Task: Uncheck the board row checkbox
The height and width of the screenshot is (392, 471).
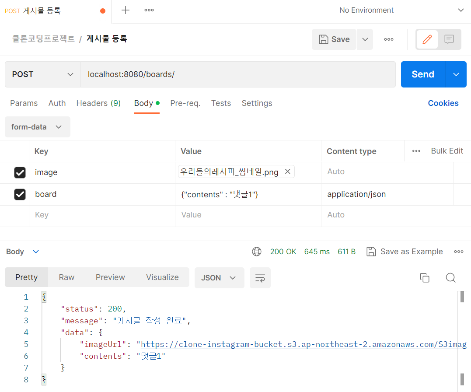Action: 20,194
